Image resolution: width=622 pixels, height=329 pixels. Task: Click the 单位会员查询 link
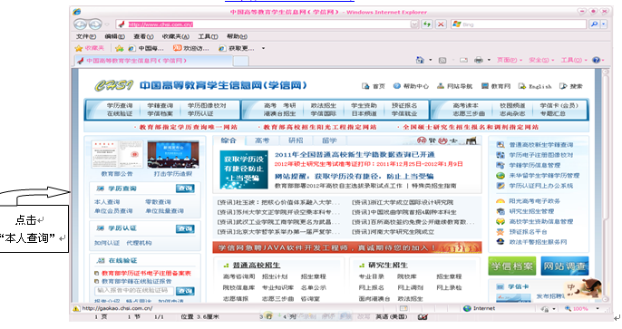[113, 211]
